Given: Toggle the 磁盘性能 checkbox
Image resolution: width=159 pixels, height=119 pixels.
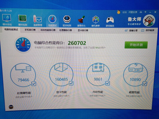Looking at the screenshot, I should point(145,83).
